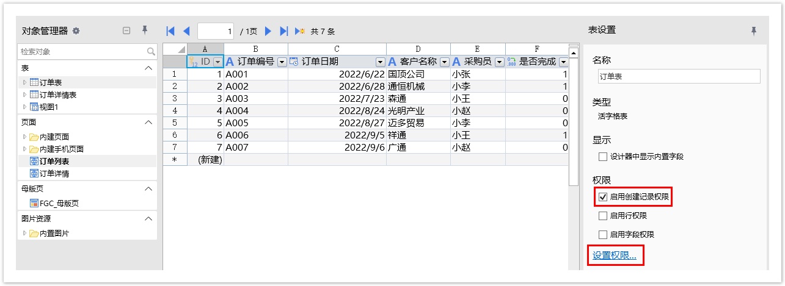Tick 设计器中显示内置字段 checkbox

(603, 157)
